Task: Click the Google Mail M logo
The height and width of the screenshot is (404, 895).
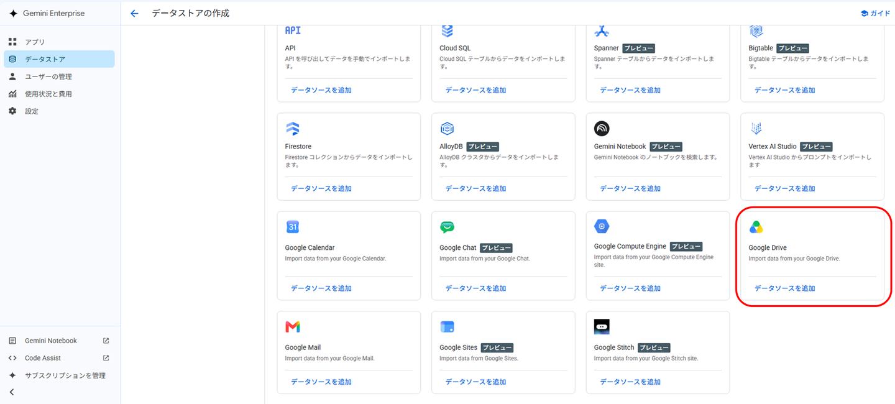Action: coord(293,327)
